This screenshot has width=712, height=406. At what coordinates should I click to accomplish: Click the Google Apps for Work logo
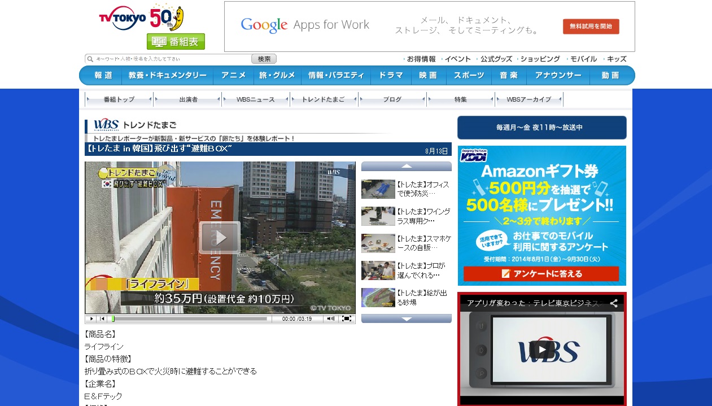(x=305, y=25)
